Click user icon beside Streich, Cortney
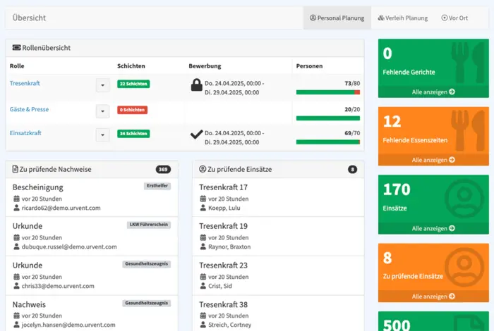 [x=203, y=325]
